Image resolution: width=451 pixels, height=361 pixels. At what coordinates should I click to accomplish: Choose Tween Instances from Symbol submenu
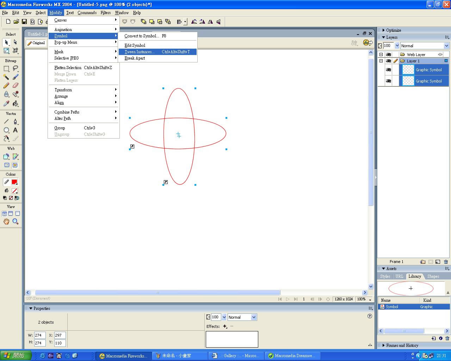point(157,52)
